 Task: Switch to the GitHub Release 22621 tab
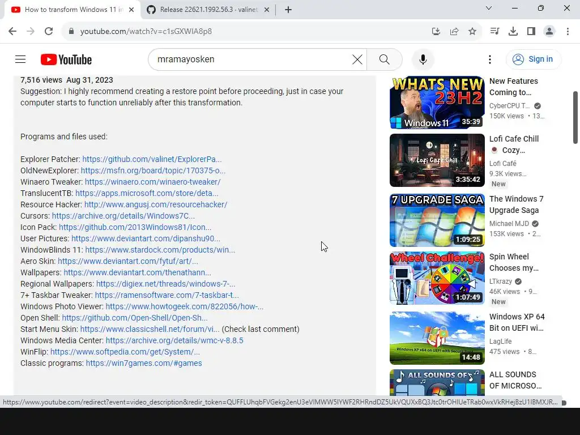(208, 10)
